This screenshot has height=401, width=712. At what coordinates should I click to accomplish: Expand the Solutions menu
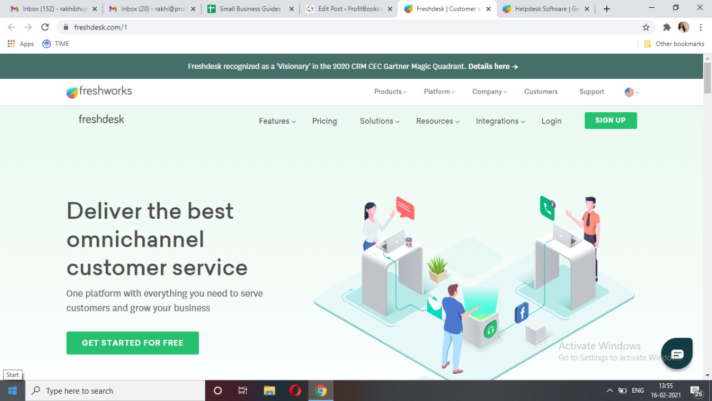[x=379, y=121]
